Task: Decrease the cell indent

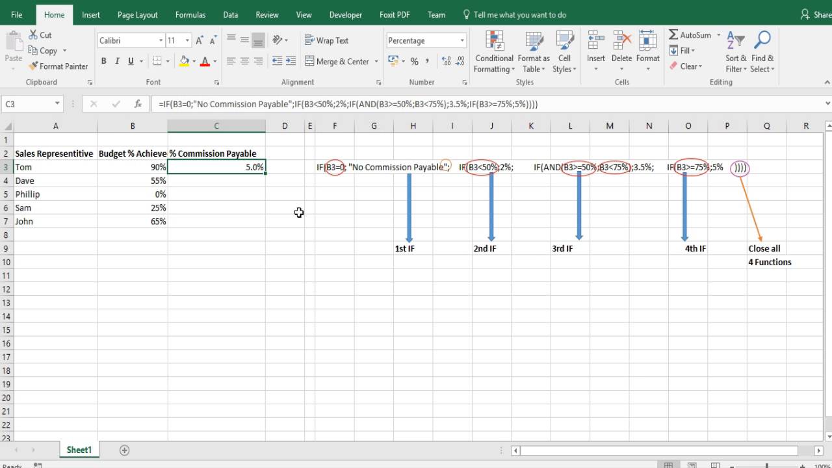Action: [x=277, y=61]
